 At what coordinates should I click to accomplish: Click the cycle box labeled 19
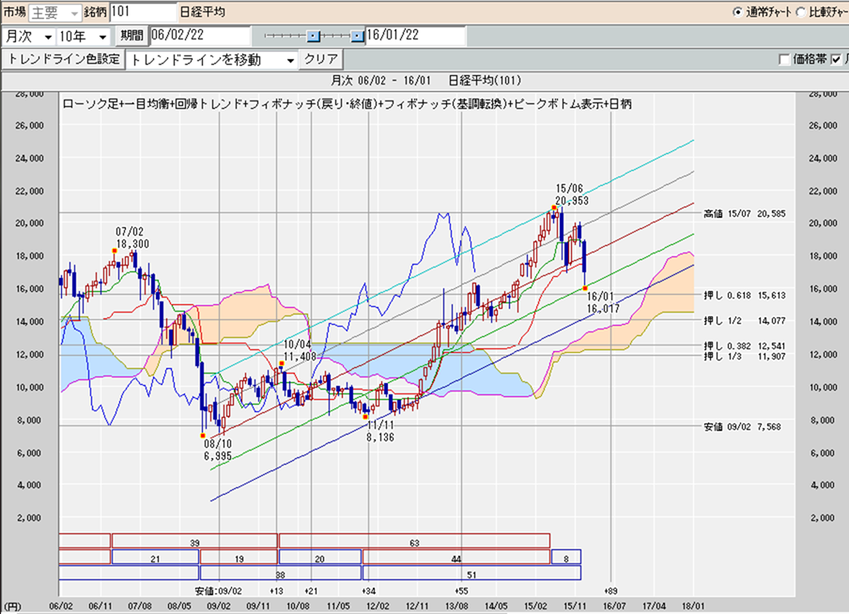tap(239, 557)
